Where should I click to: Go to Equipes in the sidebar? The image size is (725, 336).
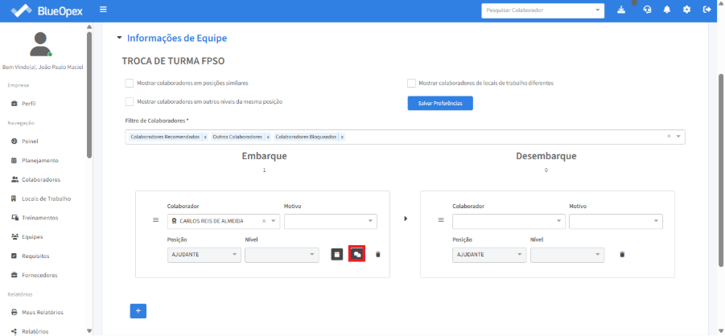(x=32, y=236)
